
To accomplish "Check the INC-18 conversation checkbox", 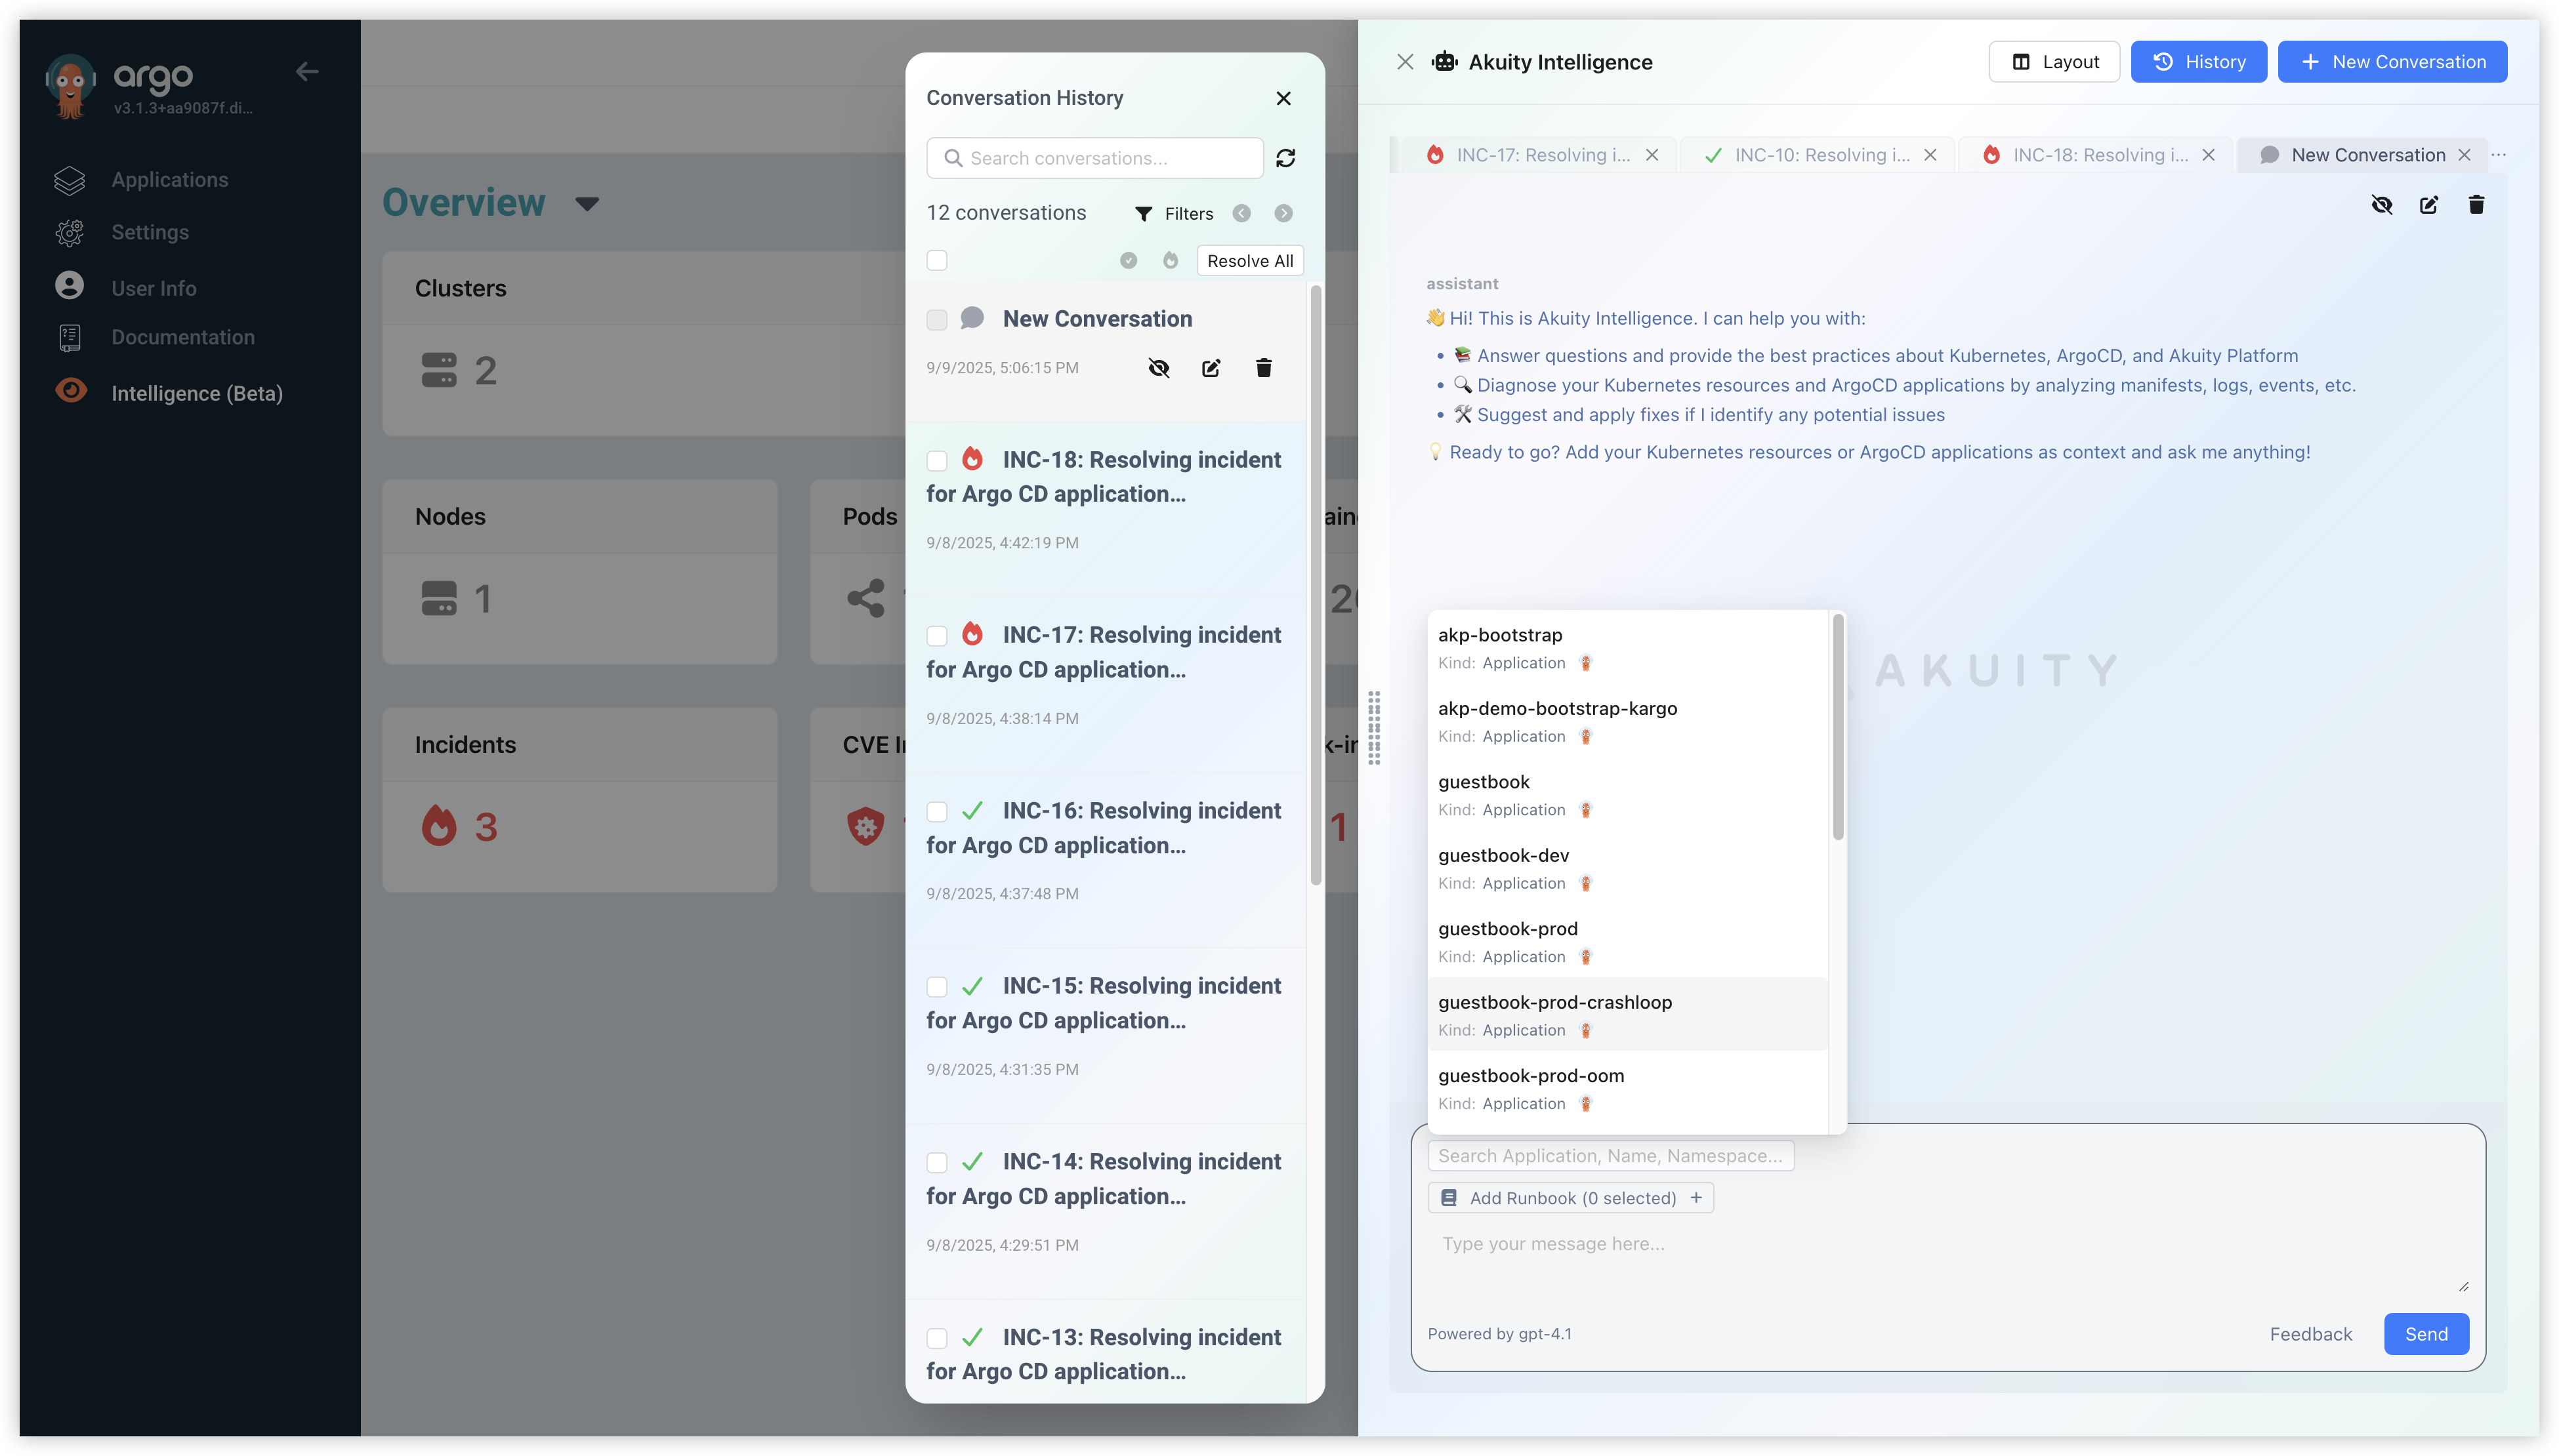I will pos(936,460).
